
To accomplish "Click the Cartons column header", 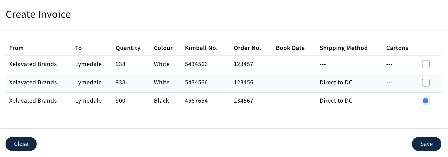I will pos(397,48).
